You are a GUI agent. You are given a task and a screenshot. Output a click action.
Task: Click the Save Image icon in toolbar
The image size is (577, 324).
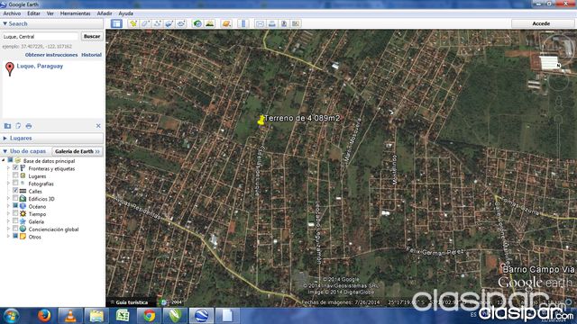coord(284,23)
